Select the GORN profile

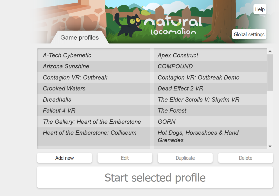pos(167,122)
